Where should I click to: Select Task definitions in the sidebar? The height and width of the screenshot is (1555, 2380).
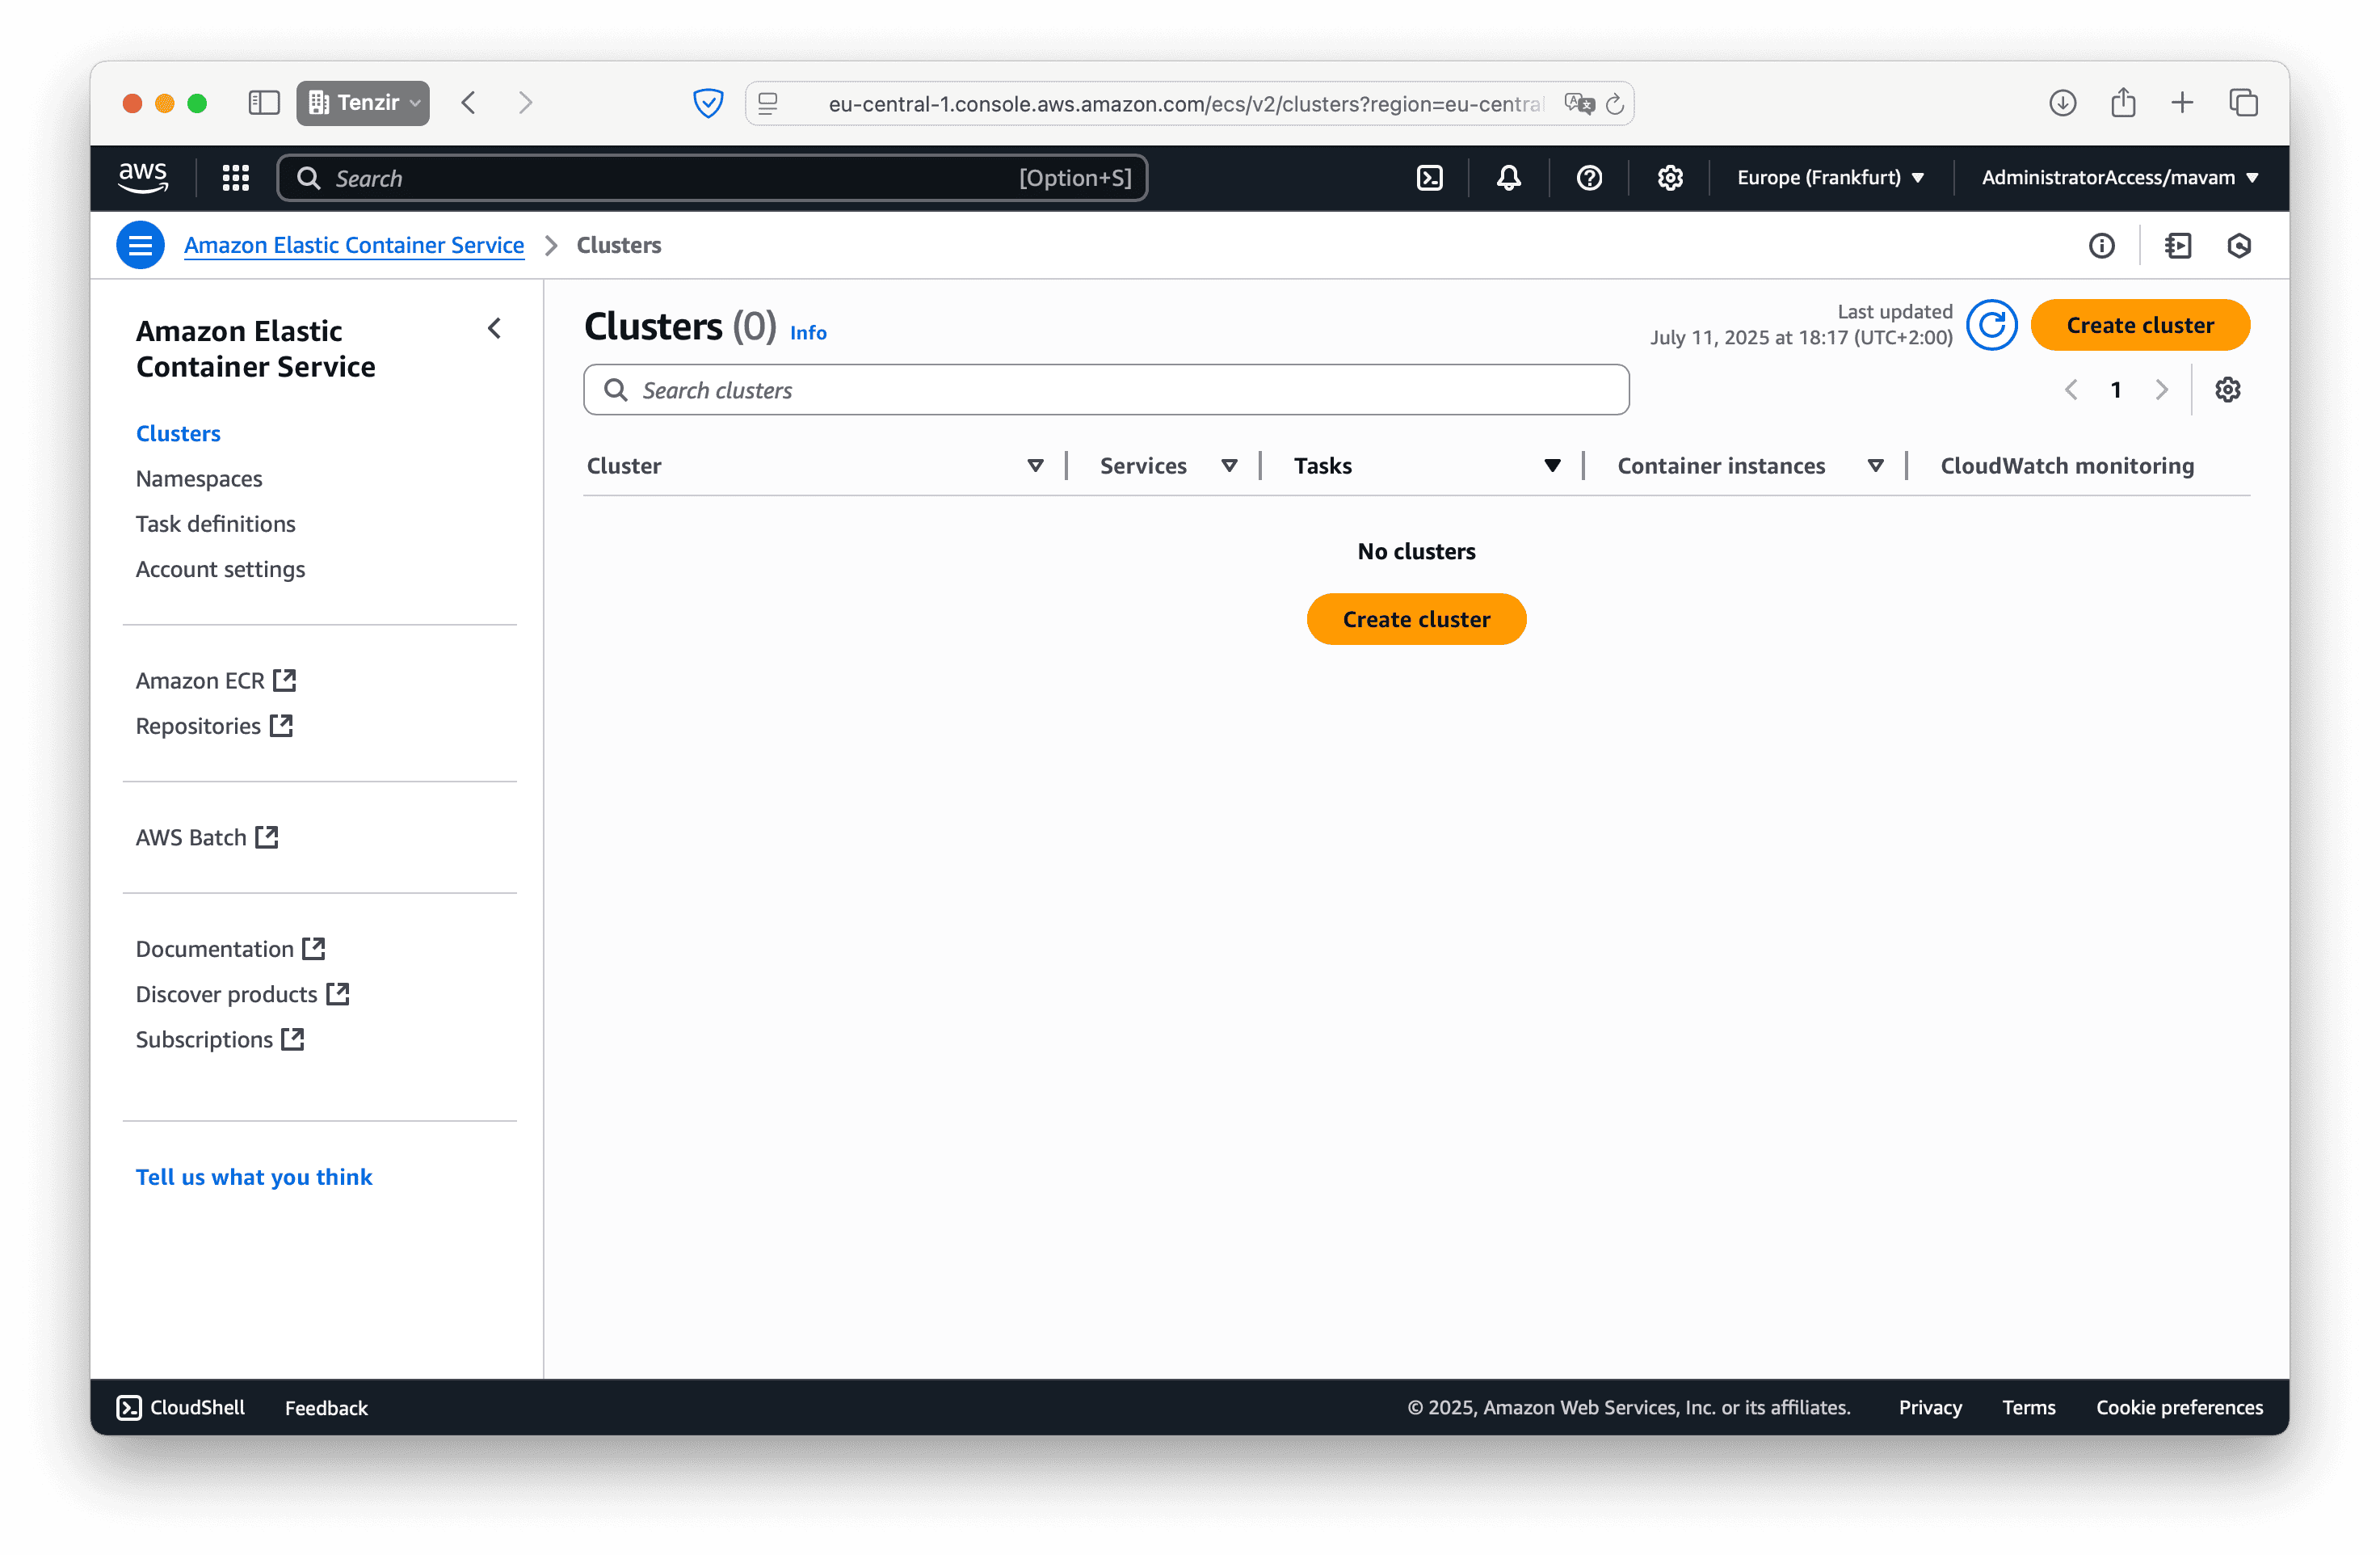click(215, 524)
